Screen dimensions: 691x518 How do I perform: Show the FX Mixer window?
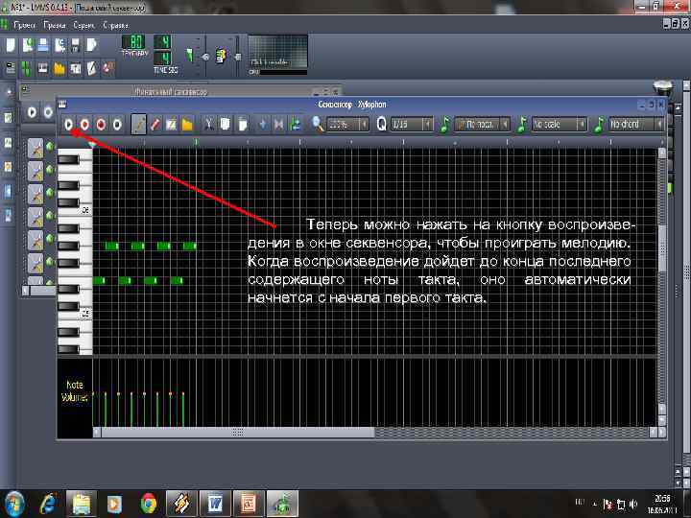76,68
